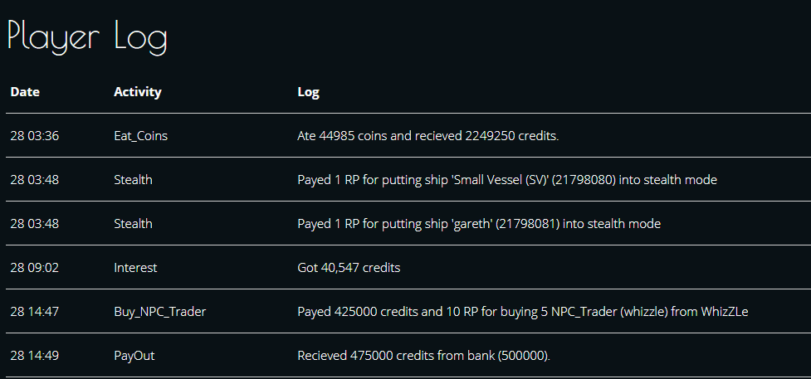
Task: Click the 'Recieved 475000 credits from bank' log
Action: (x=423, y=356)
